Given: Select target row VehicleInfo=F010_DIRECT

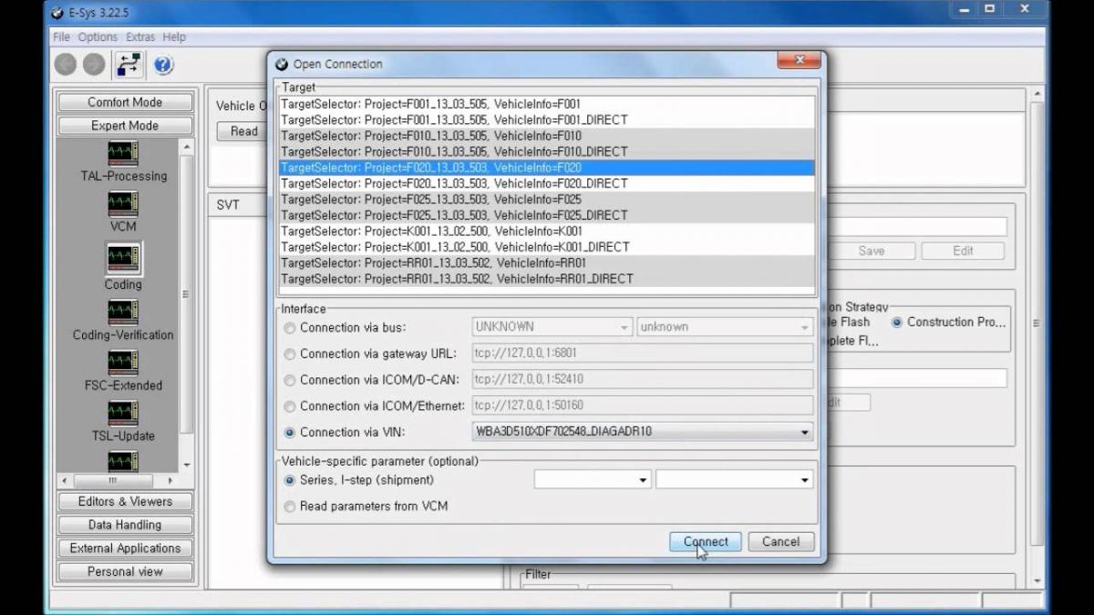Looking at the screenshot, I should [x=547, y=152].
